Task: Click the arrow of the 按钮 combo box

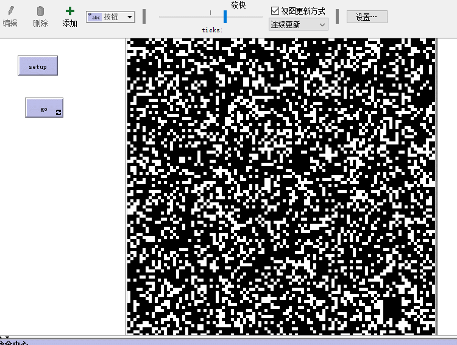Action: click(x=130, y=17)
